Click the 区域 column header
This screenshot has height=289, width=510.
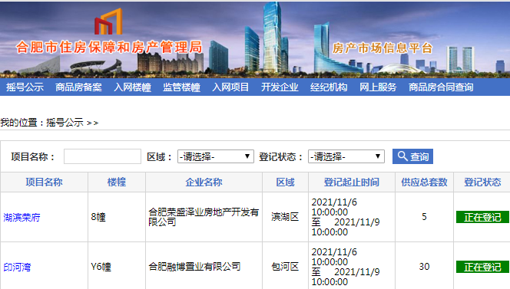[x=285, y=182]
